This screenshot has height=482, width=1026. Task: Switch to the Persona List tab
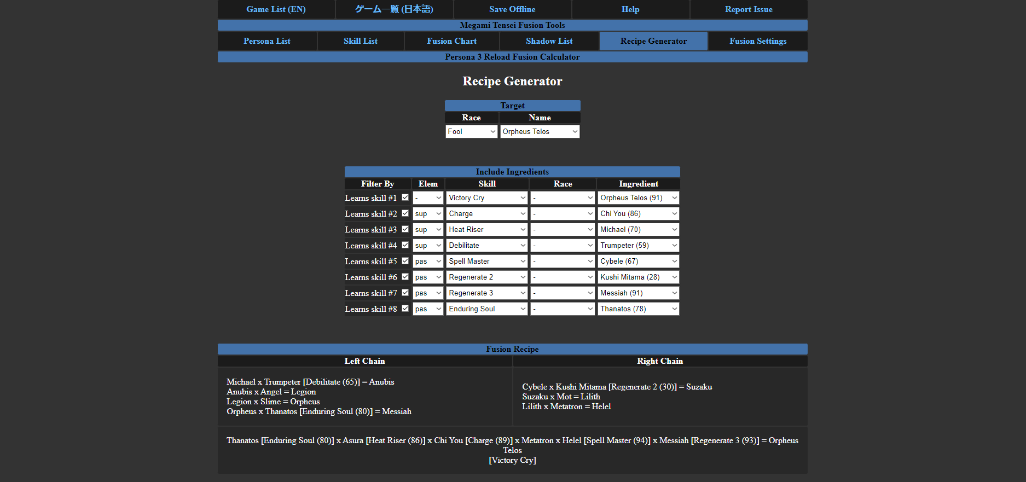pos(267,41)
